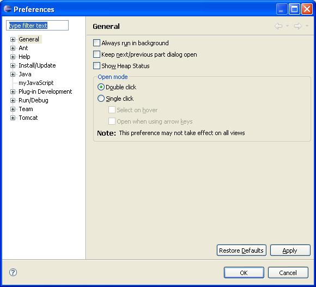Click the forward navigation arrow icon
The image size is (316, 287).
(x=297, y=26)
